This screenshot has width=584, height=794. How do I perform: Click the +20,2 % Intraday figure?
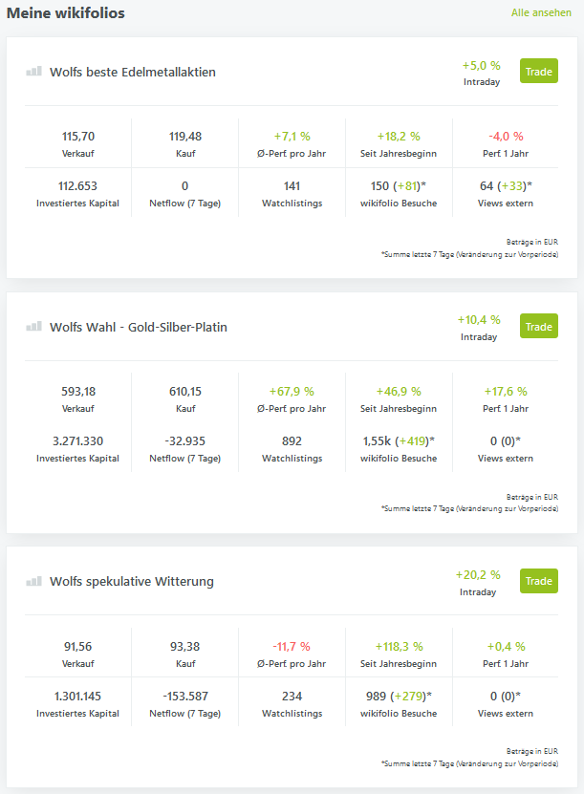pyautogui.click(x=478, y=575)
